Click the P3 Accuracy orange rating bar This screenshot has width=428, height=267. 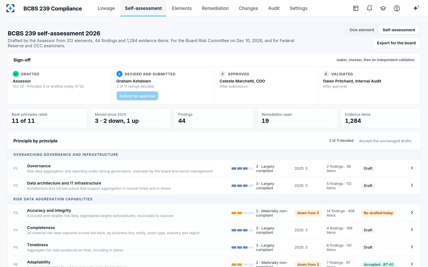(x=242, y=213)
